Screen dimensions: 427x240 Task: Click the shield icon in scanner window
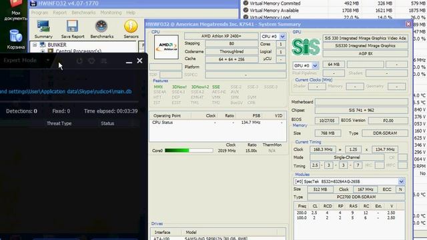(92, 61)
